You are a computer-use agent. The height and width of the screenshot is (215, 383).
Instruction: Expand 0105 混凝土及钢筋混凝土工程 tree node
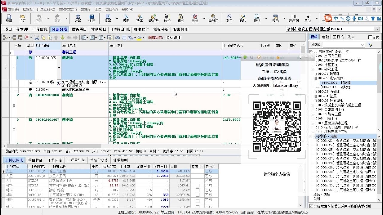point(313,105)
